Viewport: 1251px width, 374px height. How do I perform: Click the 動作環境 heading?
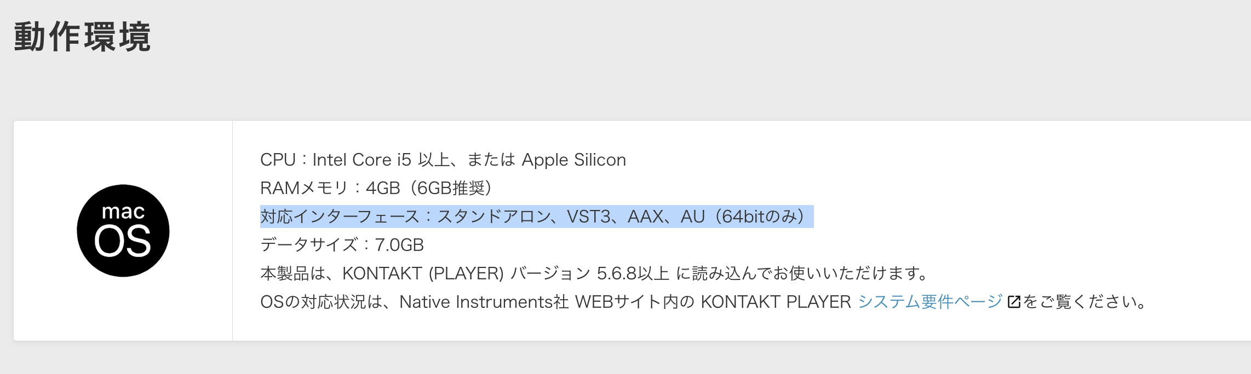click(82, 37)
